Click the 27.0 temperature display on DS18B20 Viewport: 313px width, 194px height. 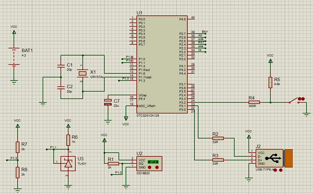(153, 162)
